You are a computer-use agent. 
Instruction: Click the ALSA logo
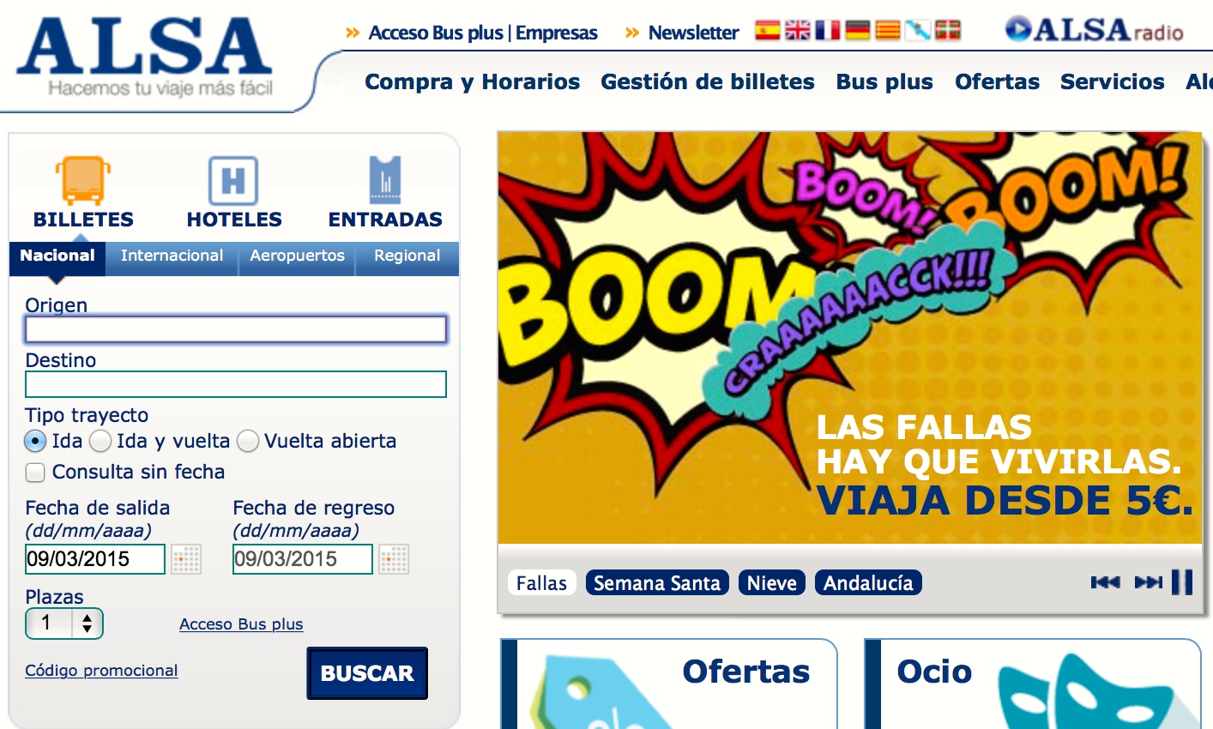point(144,56)
